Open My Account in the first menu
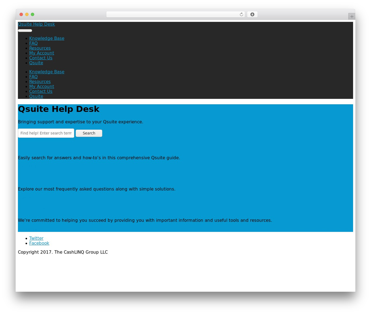The width and height of the screenshot is (371, 314). pos(41,53)
